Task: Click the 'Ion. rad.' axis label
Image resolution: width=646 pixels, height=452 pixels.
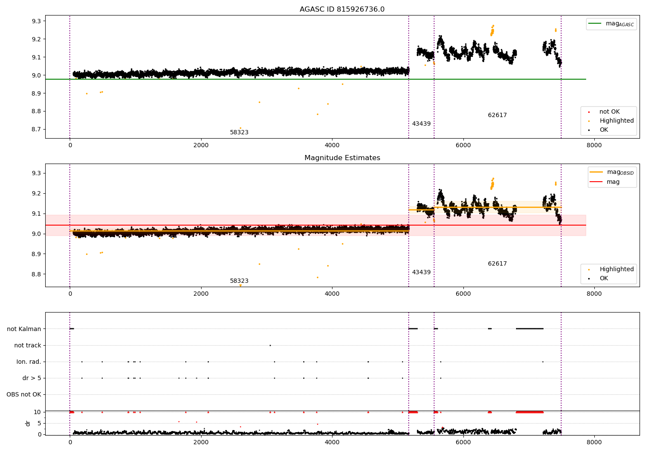Action: [x=29, y=362]
